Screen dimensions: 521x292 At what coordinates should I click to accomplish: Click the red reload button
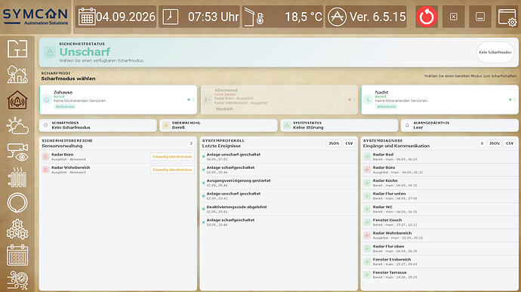[427, 17]
